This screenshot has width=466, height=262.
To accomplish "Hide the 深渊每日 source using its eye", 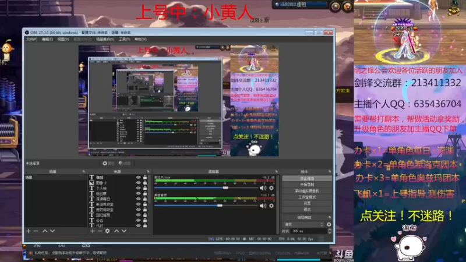I will (x=138, y=199).
